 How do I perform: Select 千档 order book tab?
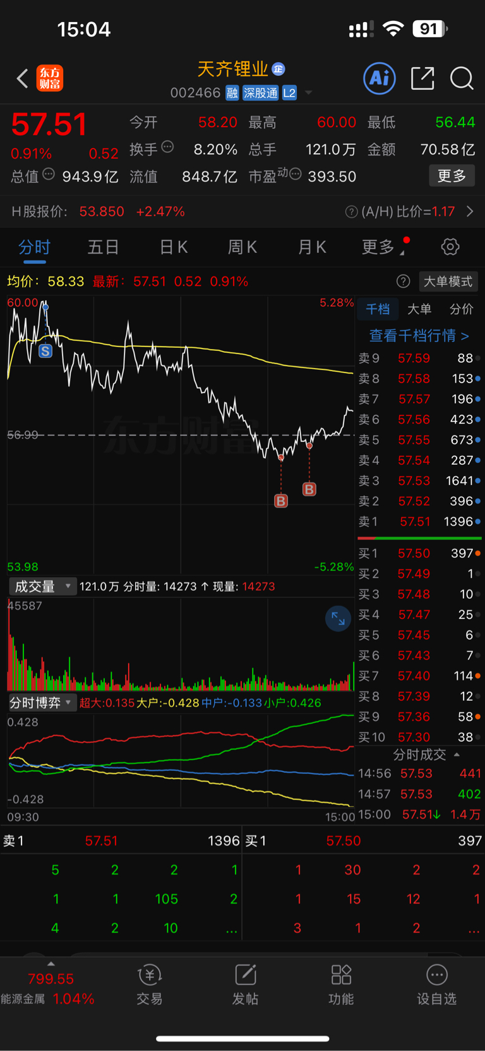click(x=378, y=309)
